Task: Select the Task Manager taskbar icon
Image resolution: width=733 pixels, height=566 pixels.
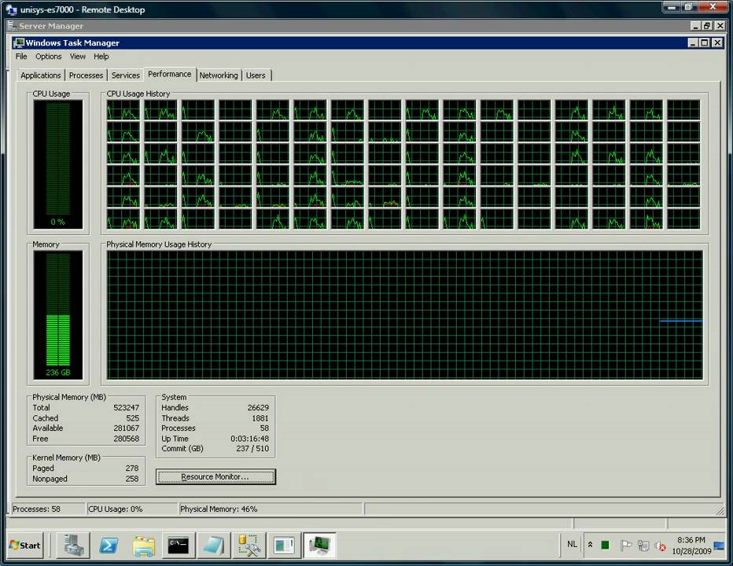Action: 319,545
